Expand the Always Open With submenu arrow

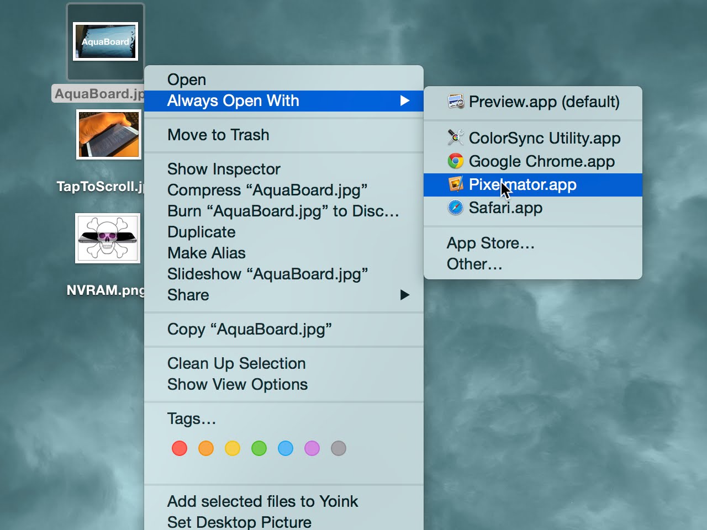click(405, 100)
